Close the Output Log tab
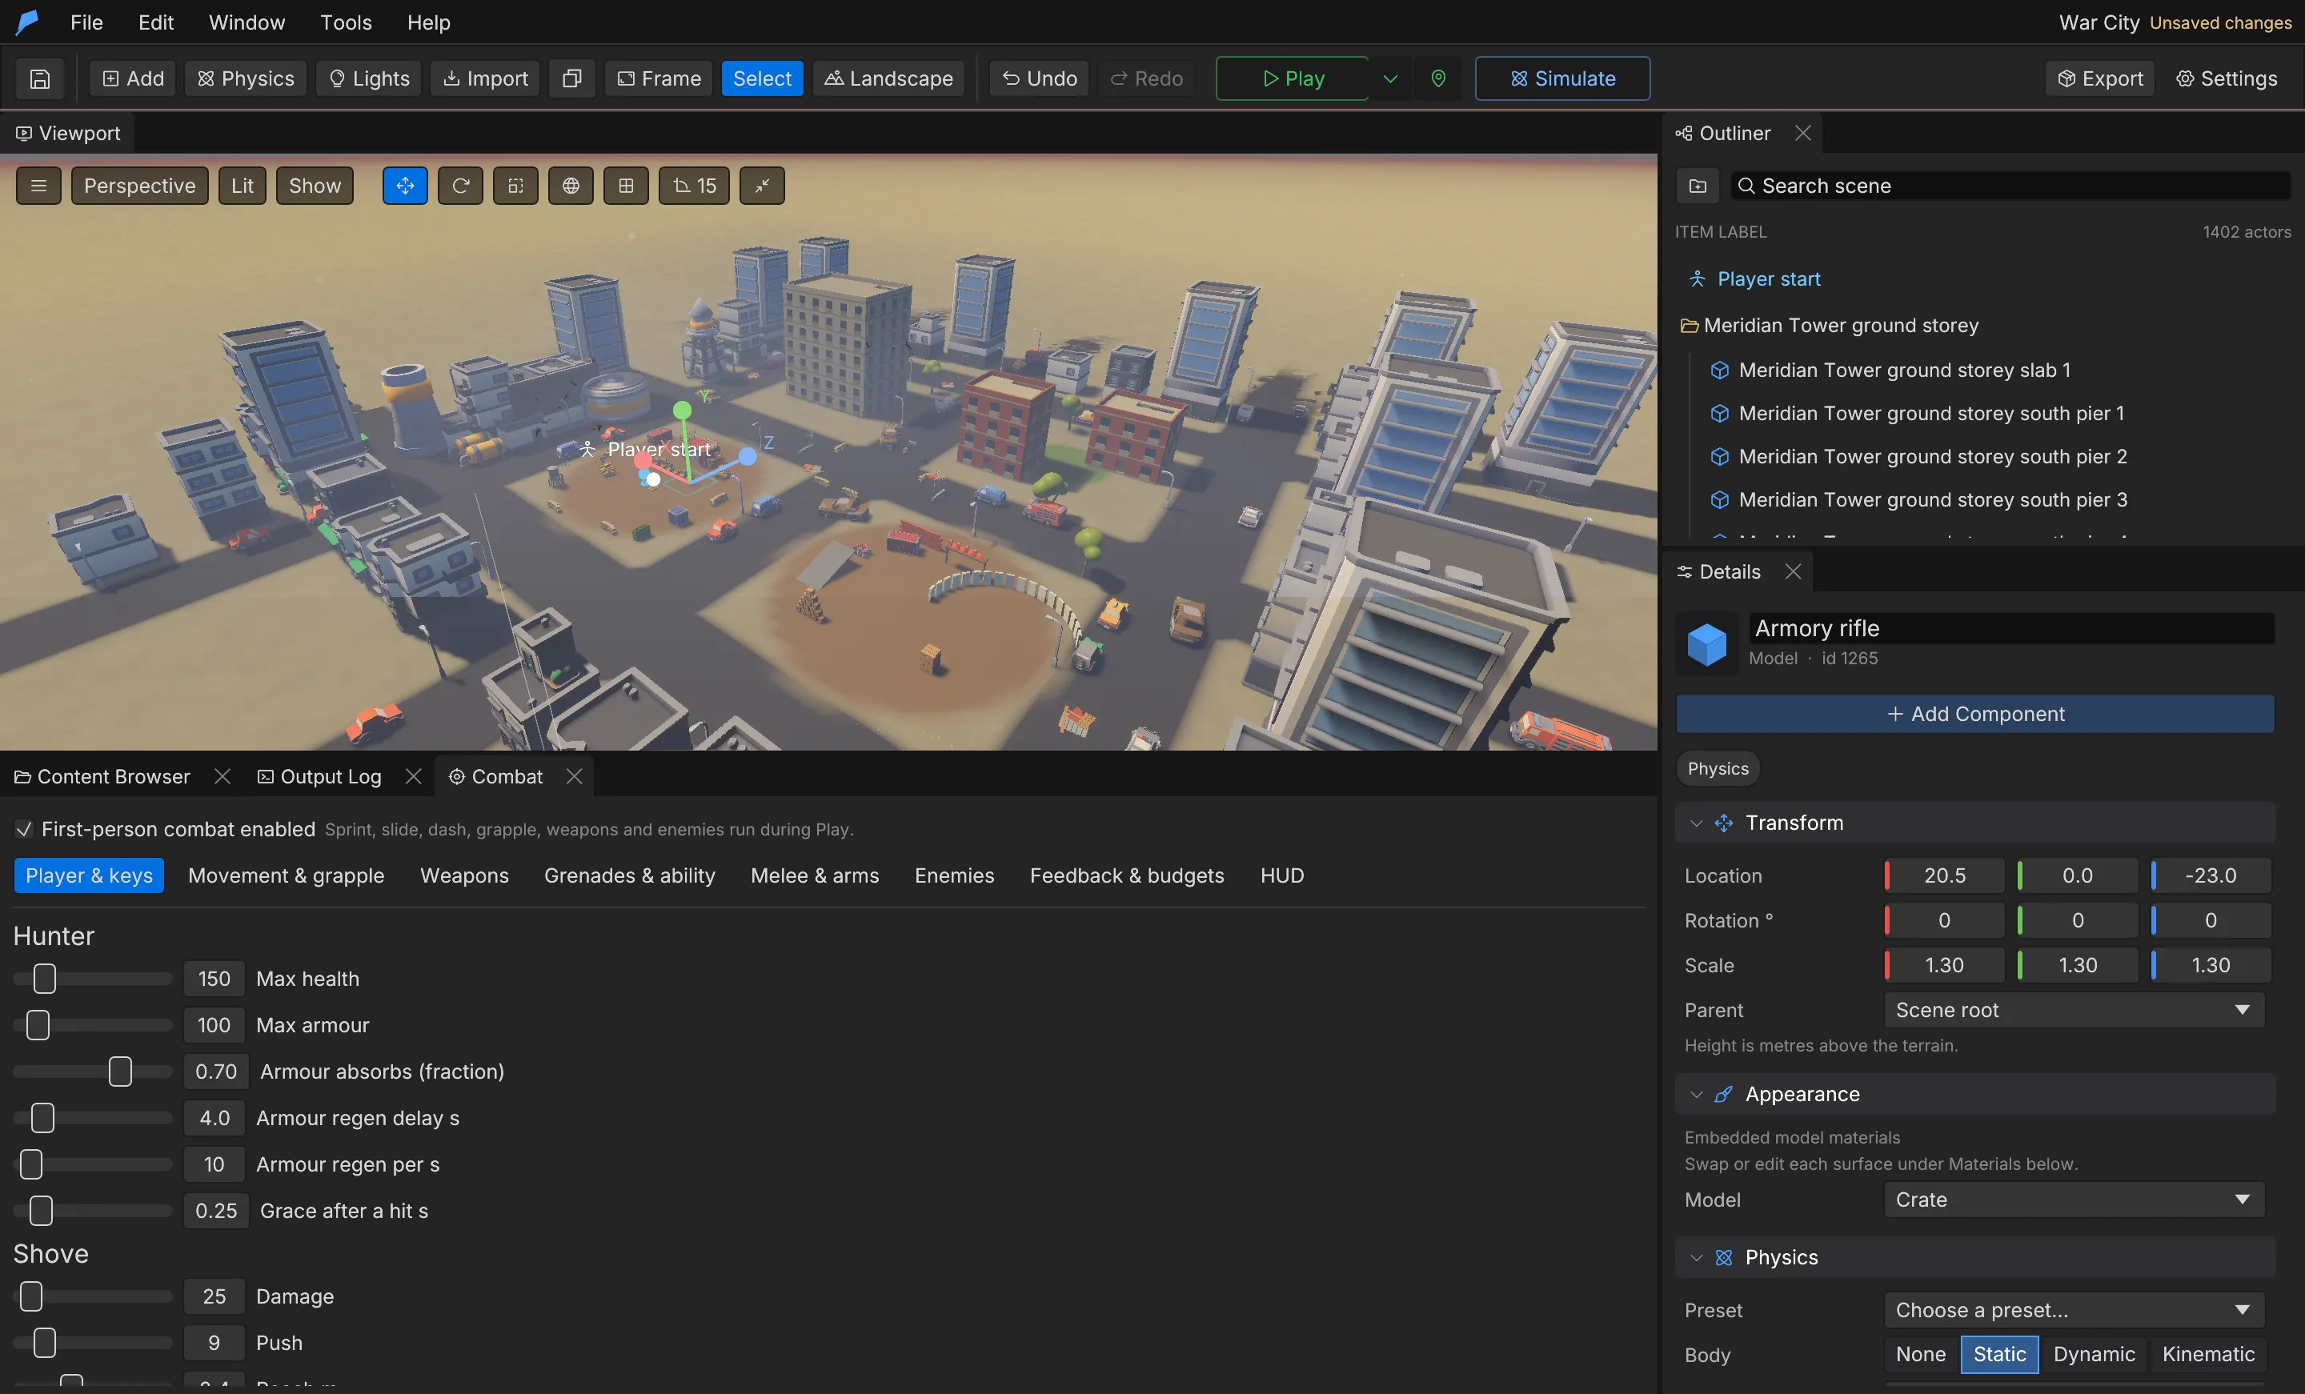2305x1394 pixels. pyautogui.click(x=414, y=776)
